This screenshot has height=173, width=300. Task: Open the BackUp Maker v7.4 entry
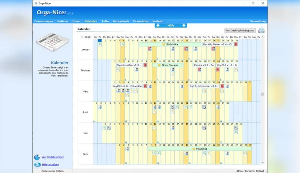[218, 44]
